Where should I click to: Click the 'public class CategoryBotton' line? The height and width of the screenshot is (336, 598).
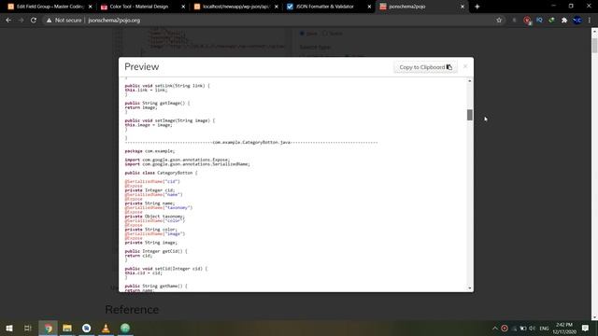pyautogui.click(x=161, y=173)
